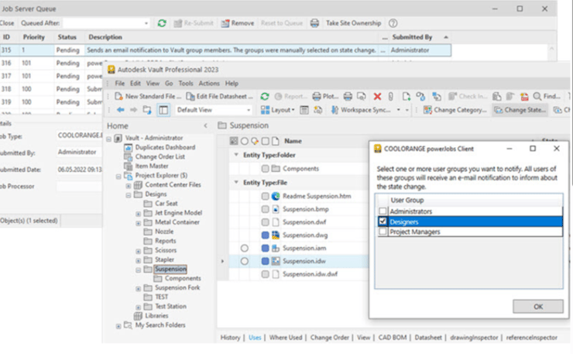Click the paperclip attachments icon
Image resolution: width=573 pixels, height=354 pixels.
pos(391,96)
